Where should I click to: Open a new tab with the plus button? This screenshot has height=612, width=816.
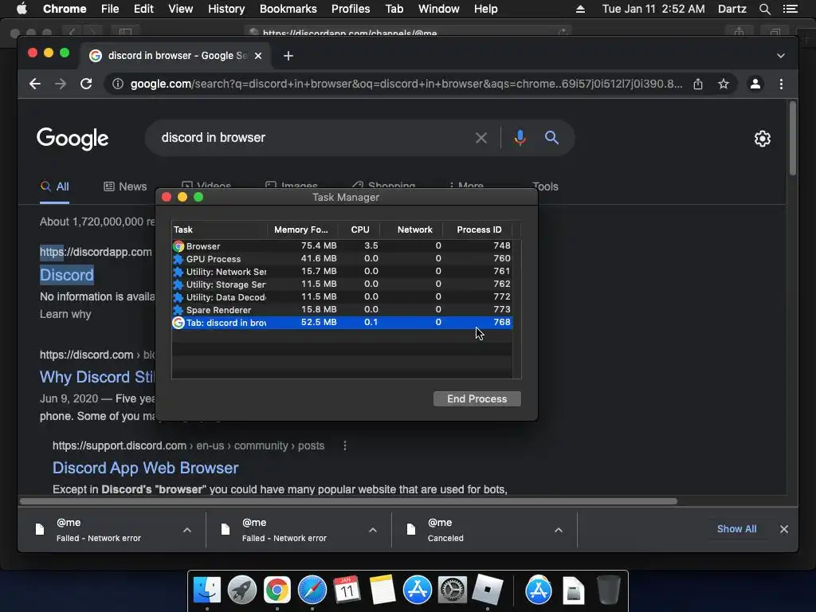(x=288, y=56)
